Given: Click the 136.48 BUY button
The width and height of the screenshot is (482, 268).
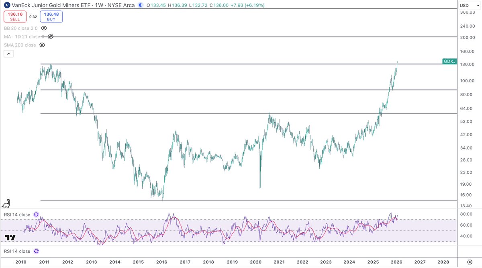Looking at the screenshot, I should click(x=51, y=16).
